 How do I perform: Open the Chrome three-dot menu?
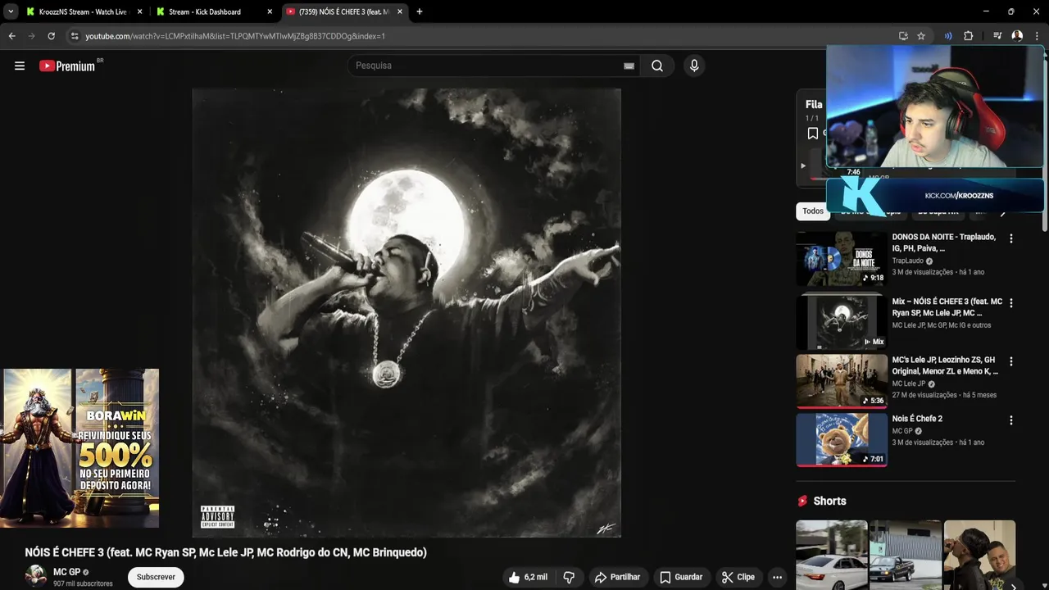(1037, 36)
